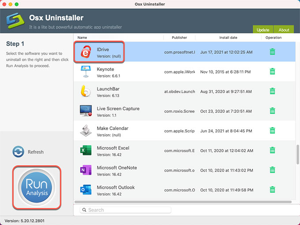Sort by the Name column header

(82, 37)
